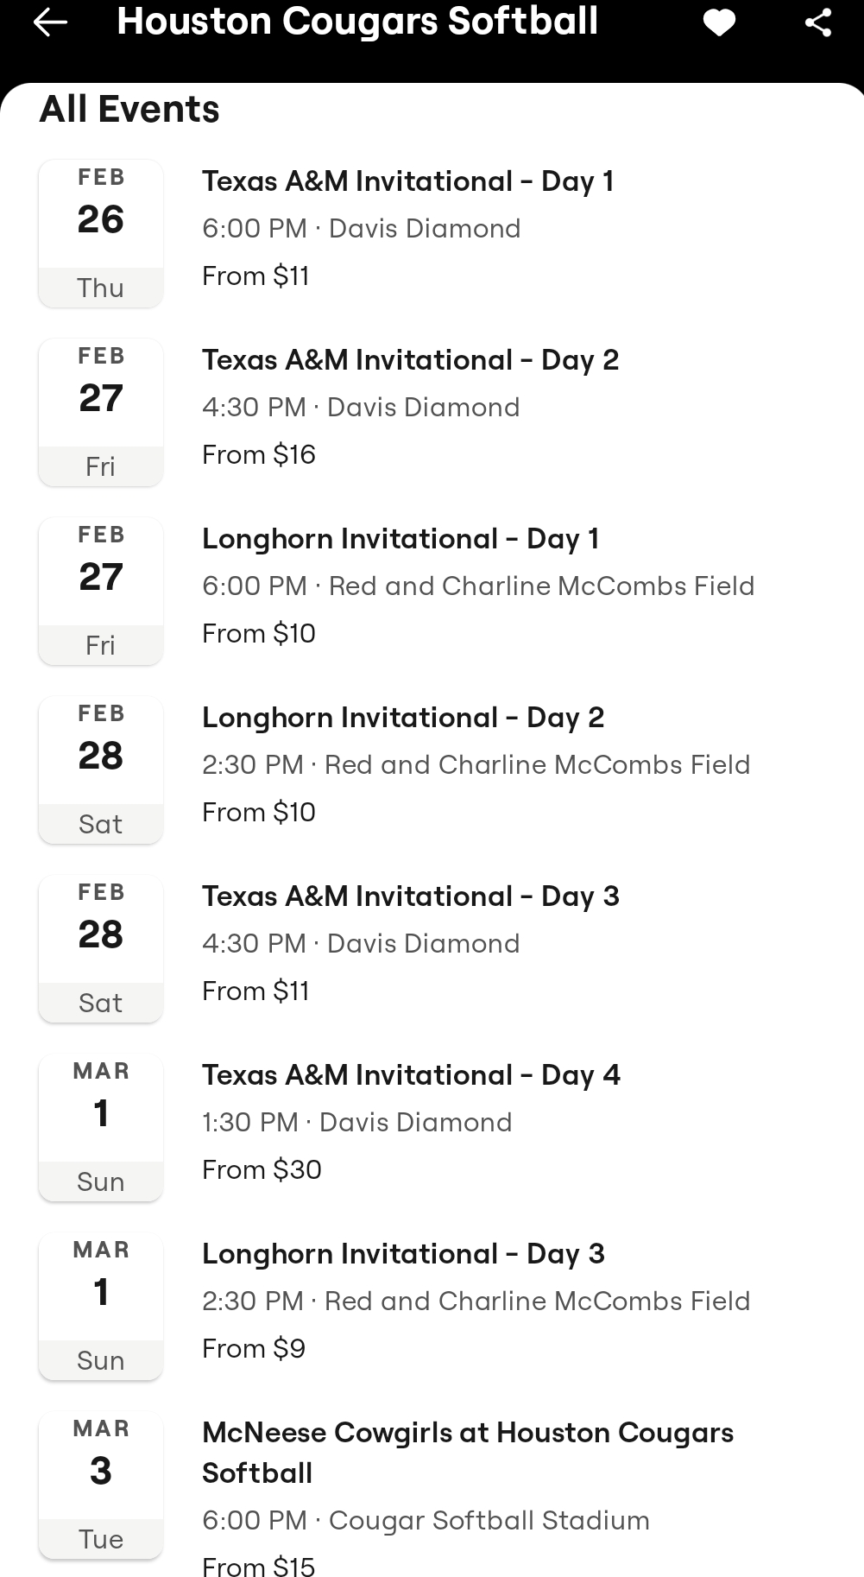Tap 6:00 PM Cougar Softball Stadium details

coord(426,1520)
